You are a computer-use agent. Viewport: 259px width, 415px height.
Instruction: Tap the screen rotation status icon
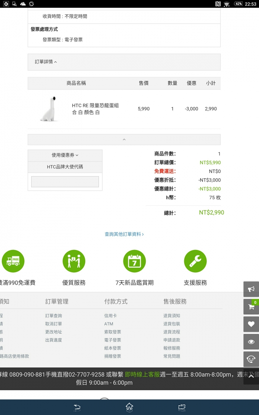[x=31, y=4]
